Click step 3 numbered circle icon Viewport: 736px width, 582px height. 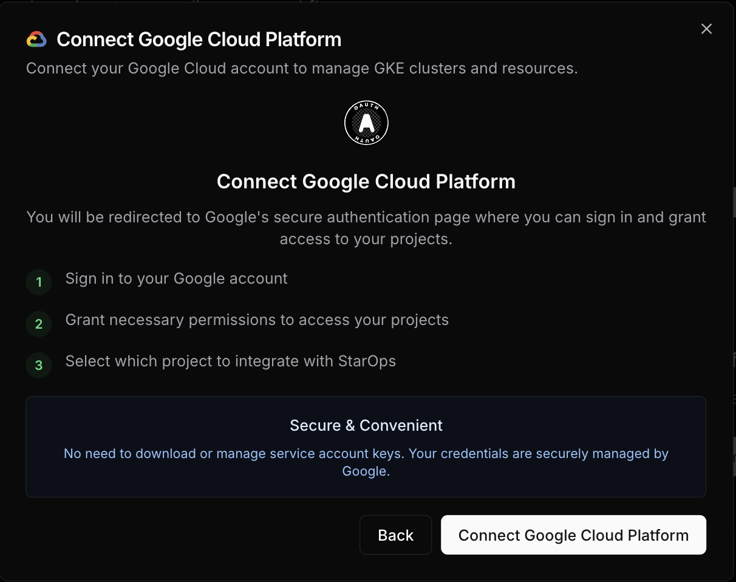pos(38,365)
